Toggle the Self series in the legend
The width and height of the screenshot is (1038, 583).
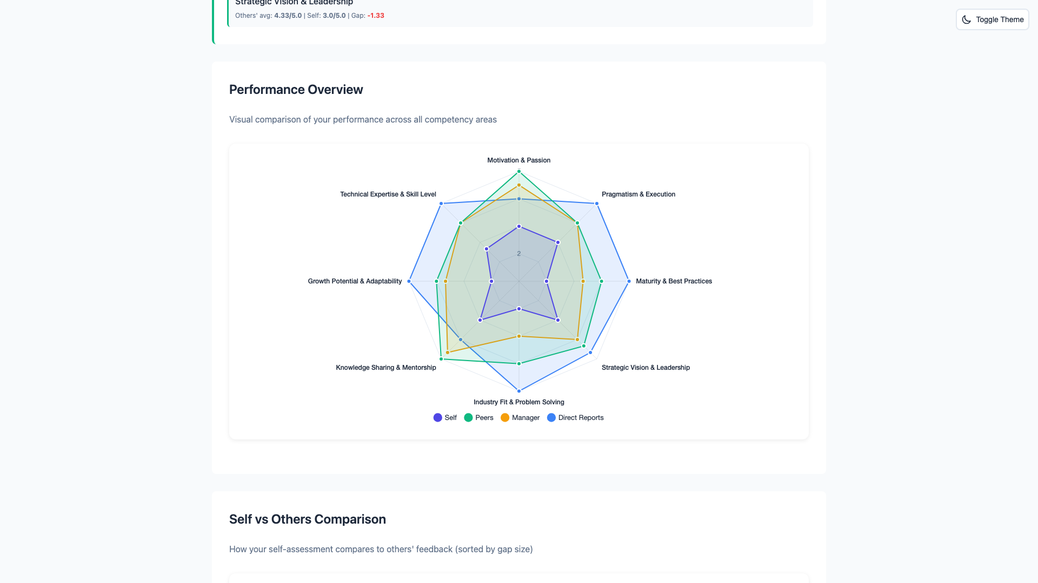point(444,417)
